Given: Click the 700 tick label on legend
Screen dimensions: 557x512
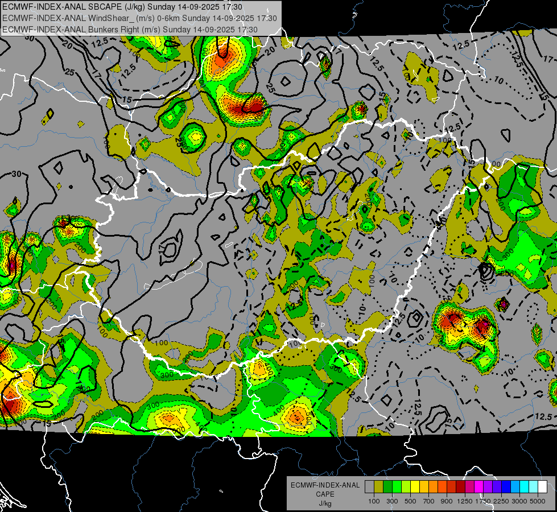Looking at the screenshot, I should pyautogui.click(x=429, y=501).
